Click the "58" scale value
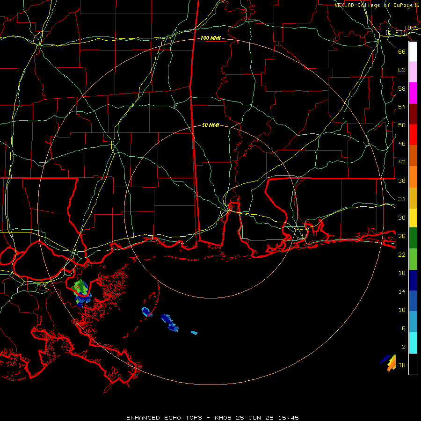Image resolution: width=421 pixels, height=421 pixels. [402, 88]
